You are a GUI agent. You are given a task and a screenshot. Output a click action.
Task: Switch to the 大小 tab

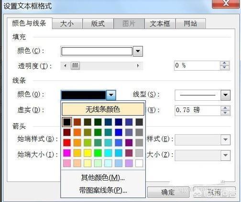67,23
